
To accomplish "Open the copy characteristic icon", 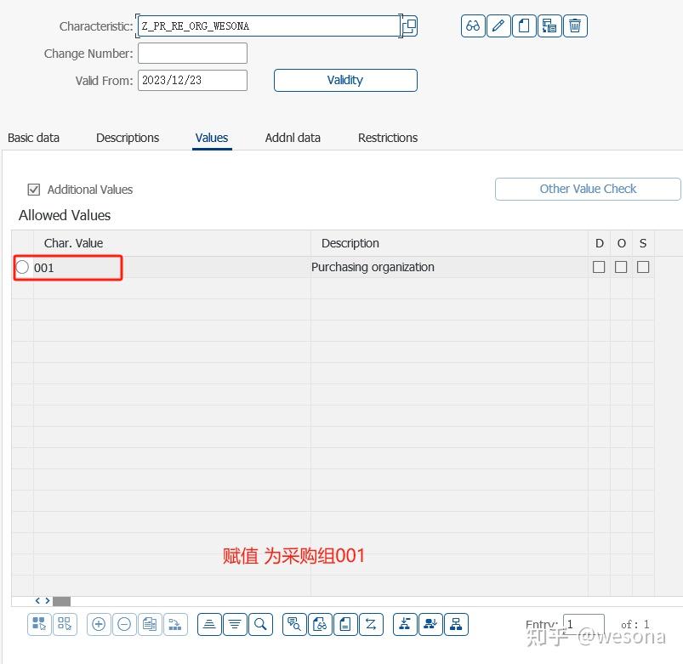I will pos(549,26).
